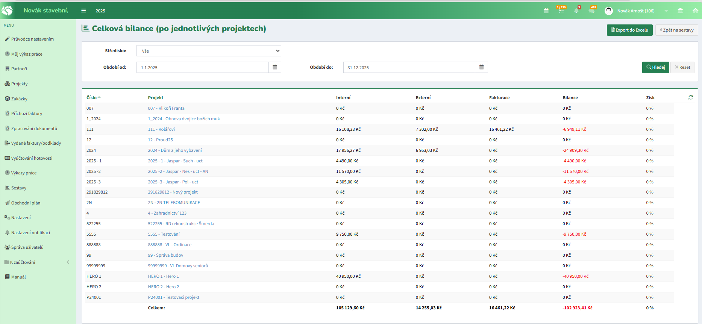Open Partneři in the sidebar

pos(19,69)
